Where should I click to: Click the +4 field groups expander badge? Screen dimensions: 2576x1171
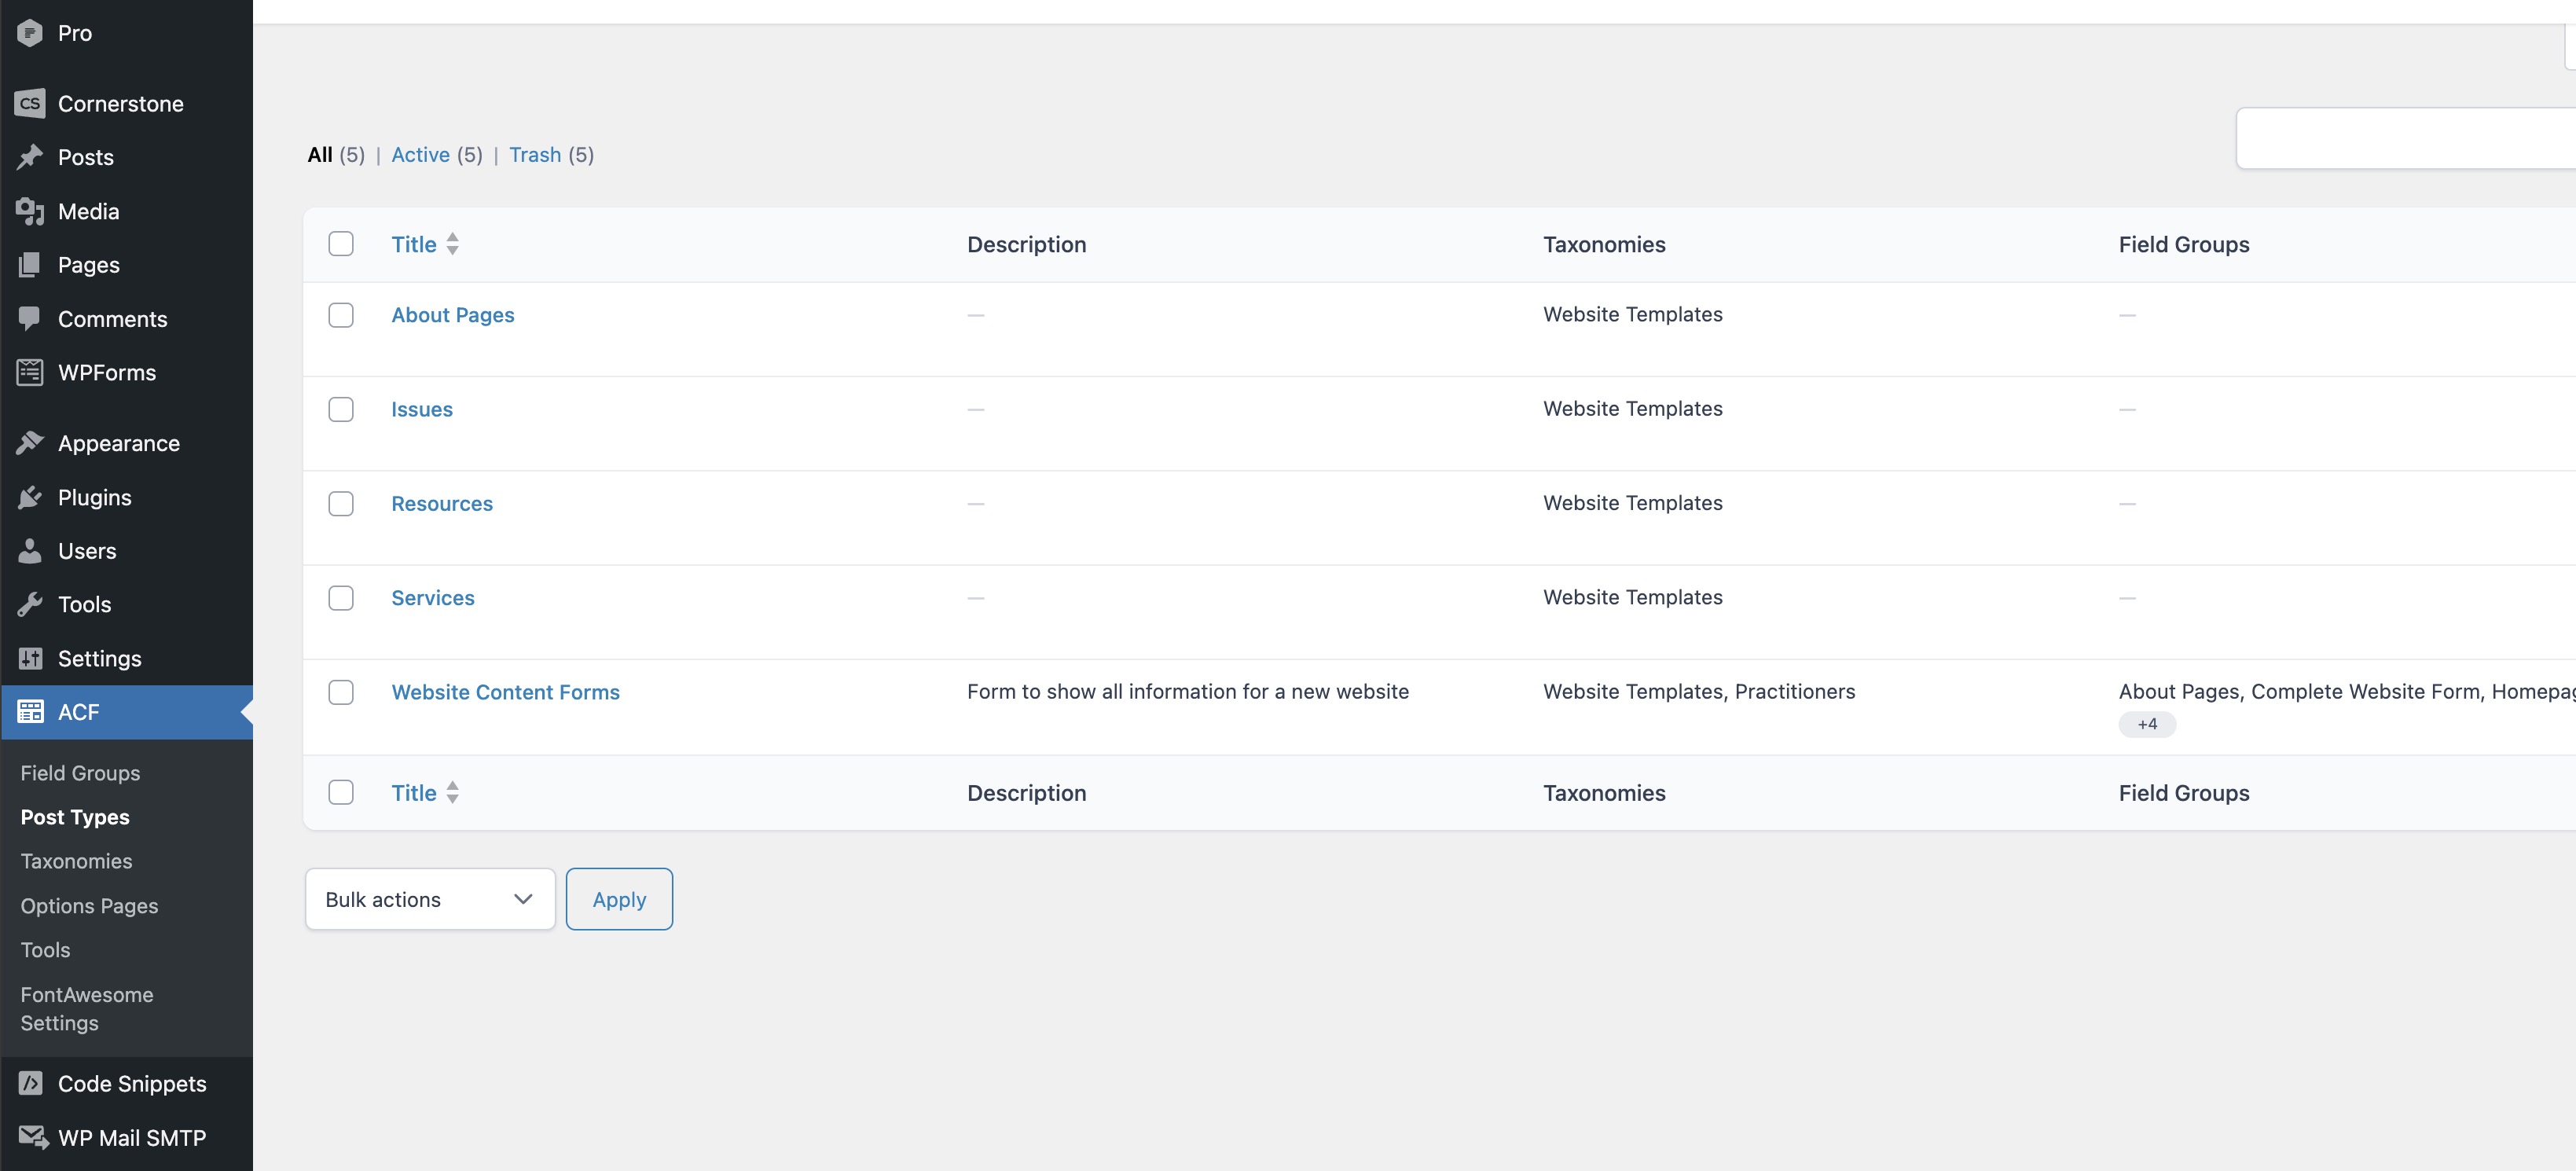click(x=2146, y=724)
